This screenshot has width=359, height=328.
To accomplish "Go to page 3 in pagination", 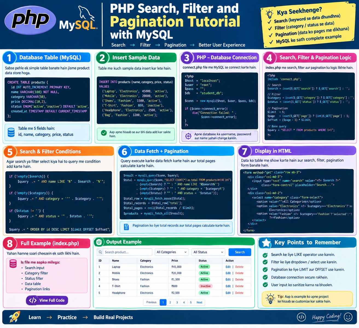I will [177, 302].
